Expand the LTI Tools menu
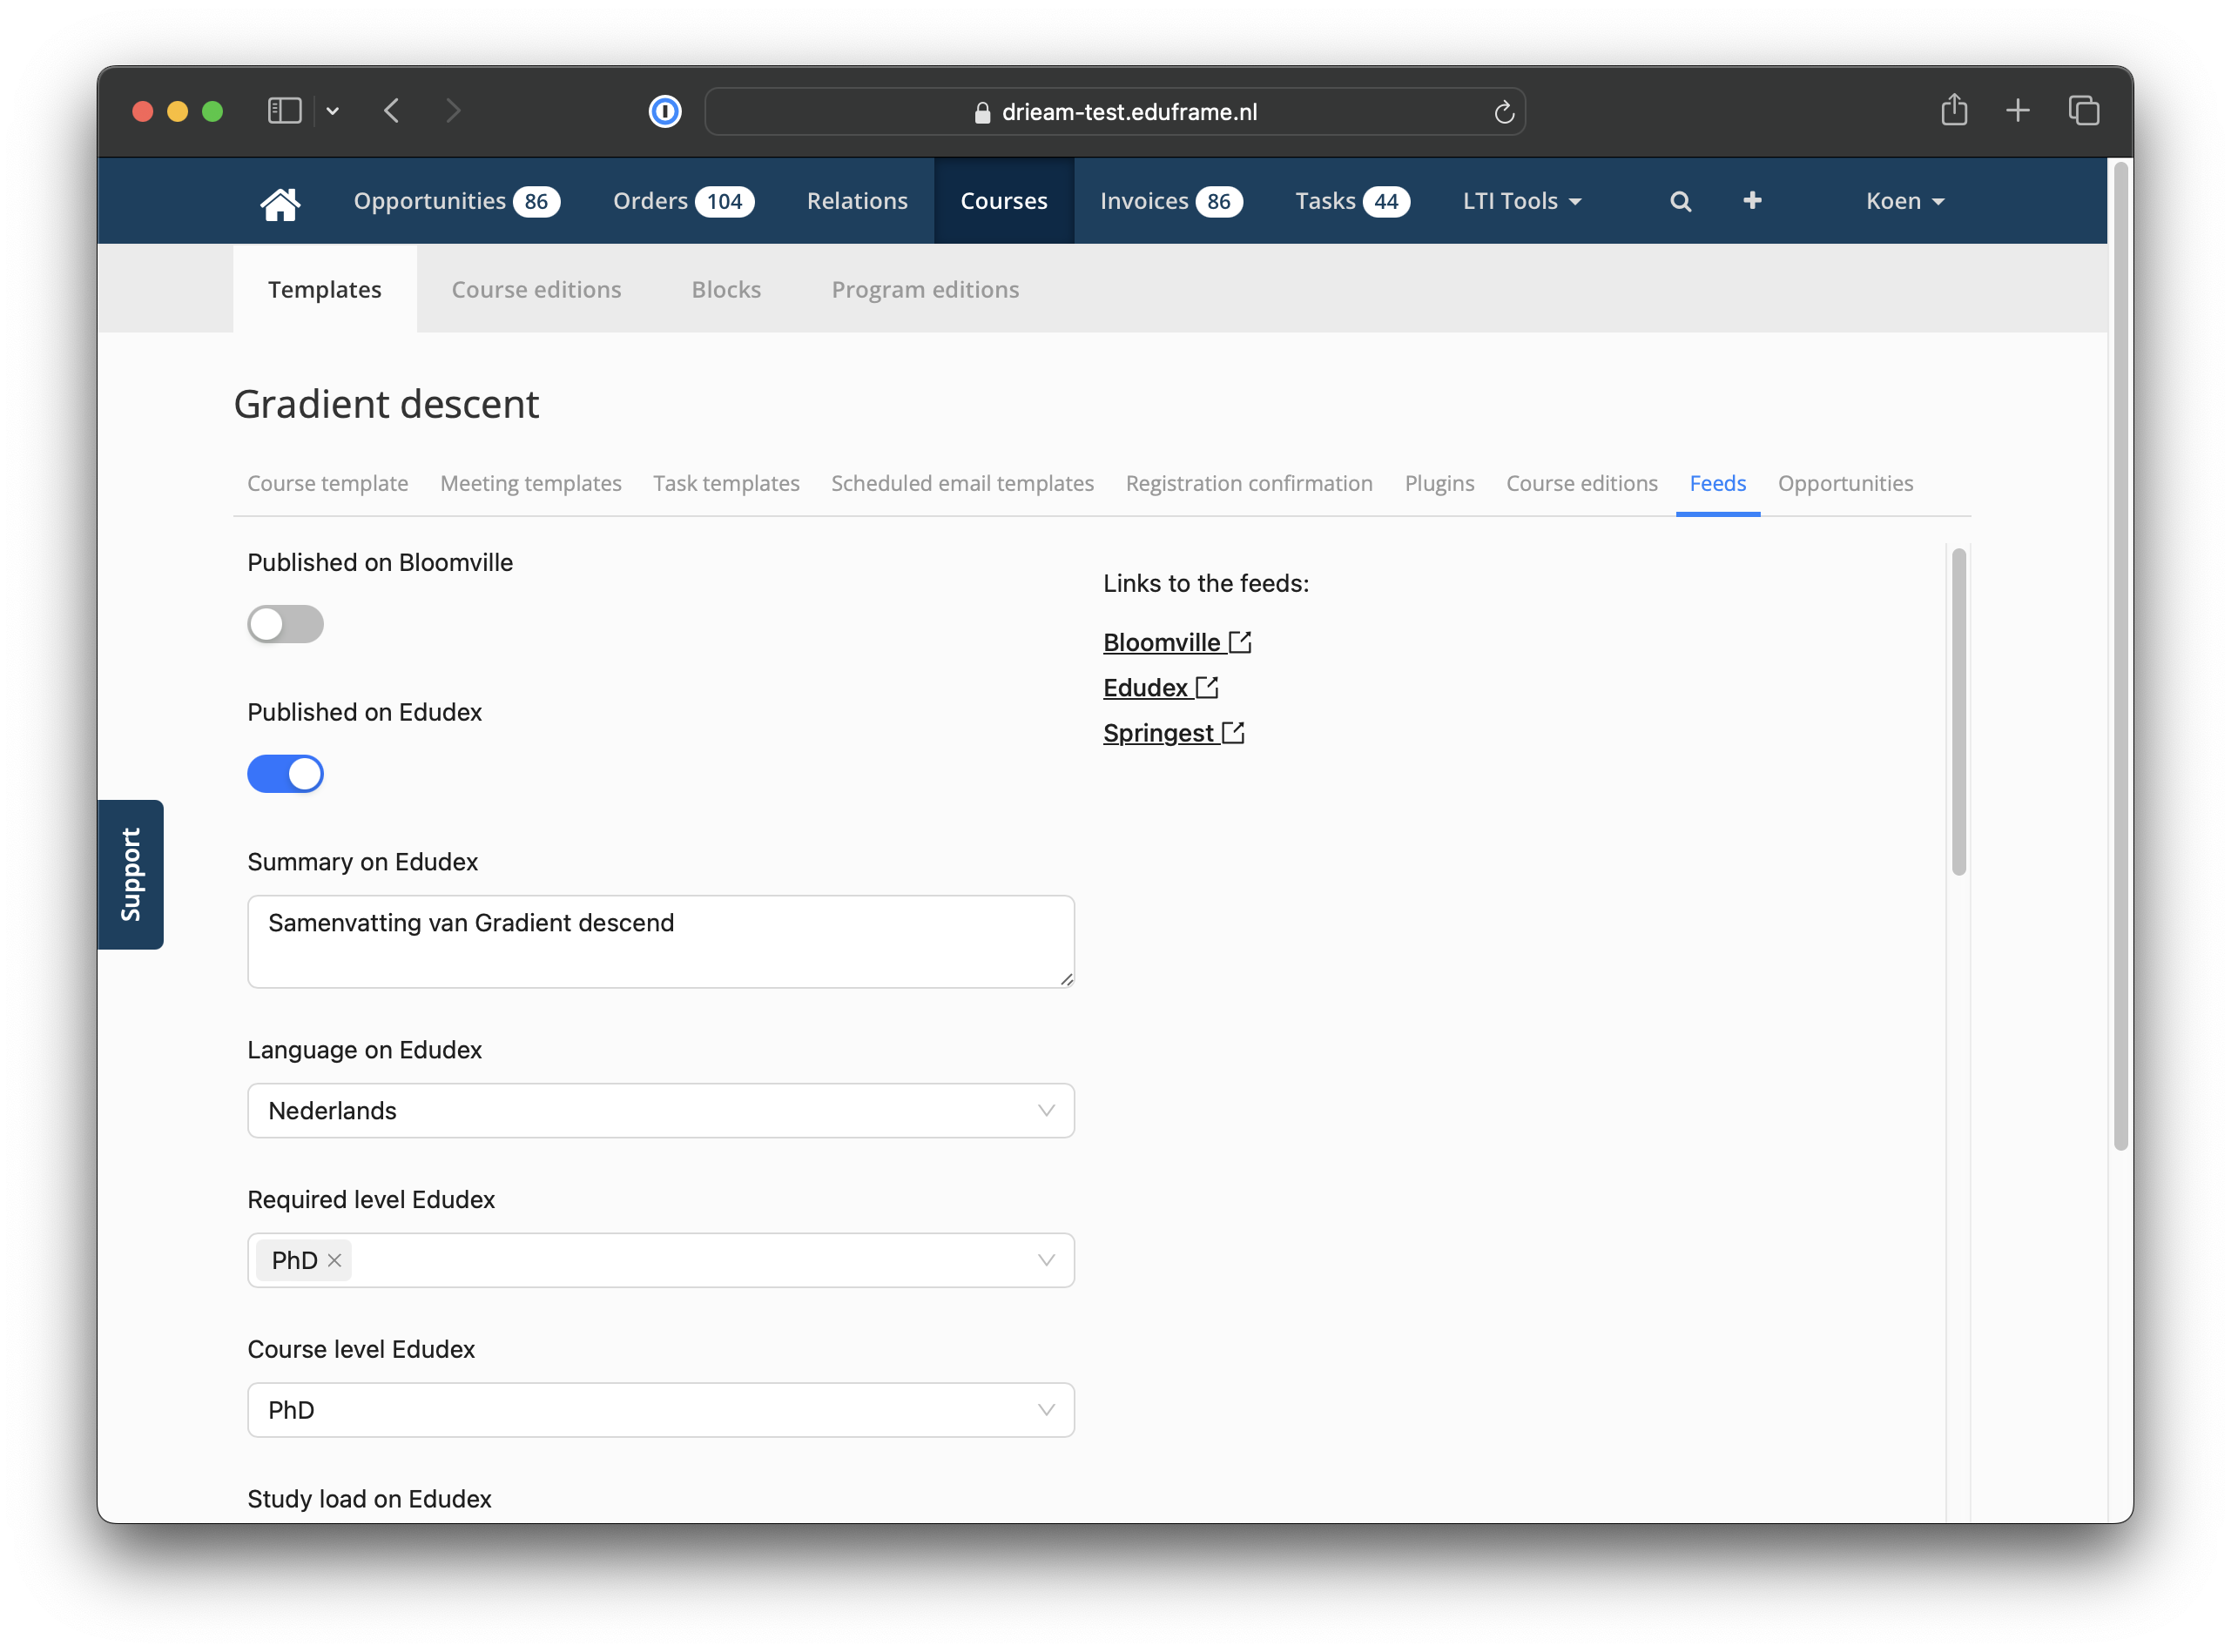 [1520, 202]
